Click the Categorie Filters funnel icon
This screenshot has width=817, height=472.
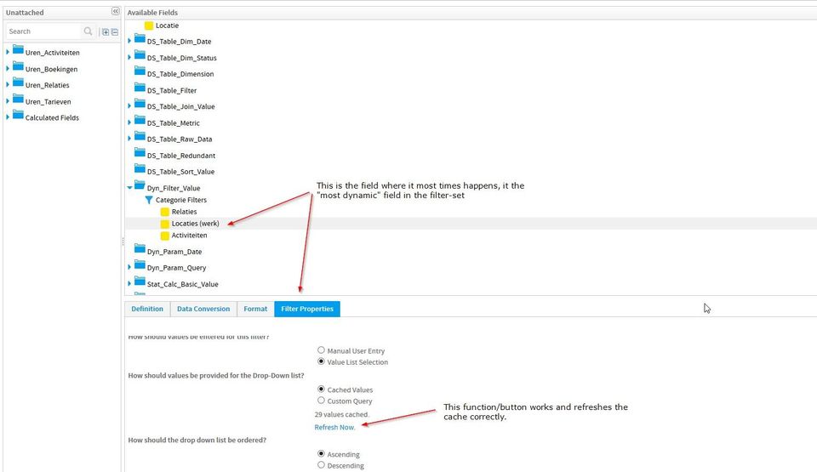[149, 200]
